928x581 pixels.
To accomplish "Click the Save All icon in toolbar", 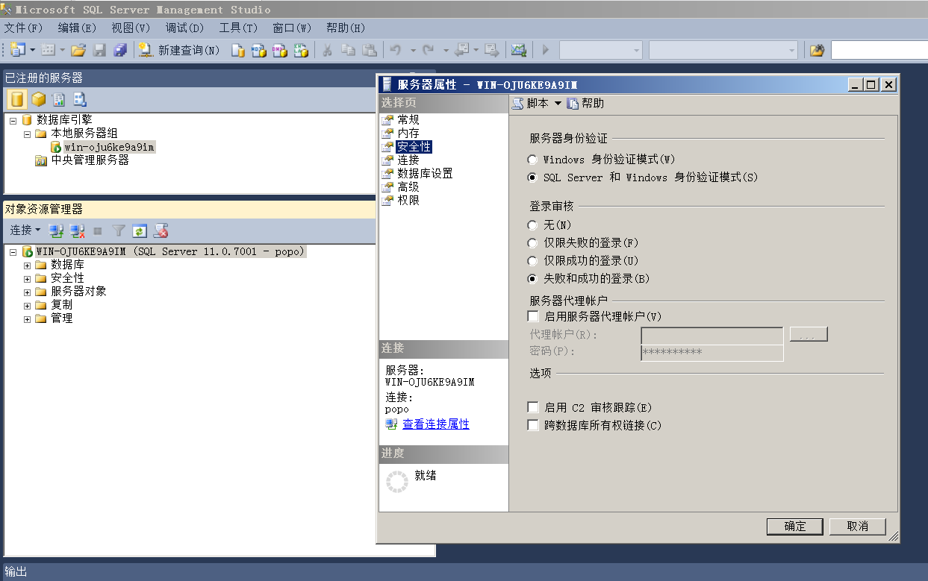I will coord(120,50).
